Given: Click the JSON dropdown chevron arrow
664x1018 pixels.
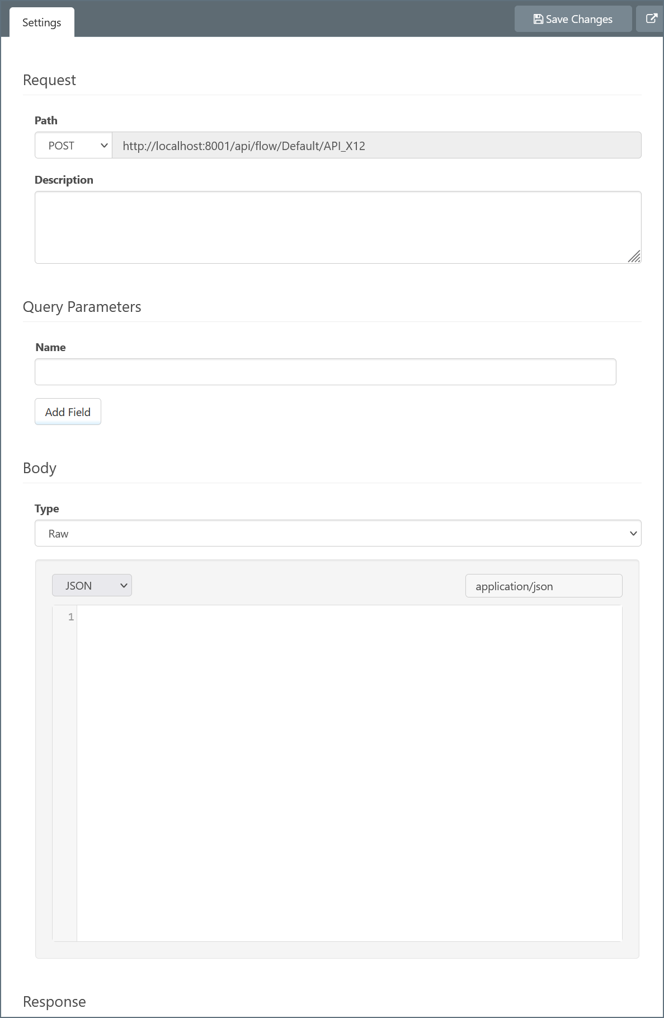Looking at the screenshot, I should [x=124, y=586].
